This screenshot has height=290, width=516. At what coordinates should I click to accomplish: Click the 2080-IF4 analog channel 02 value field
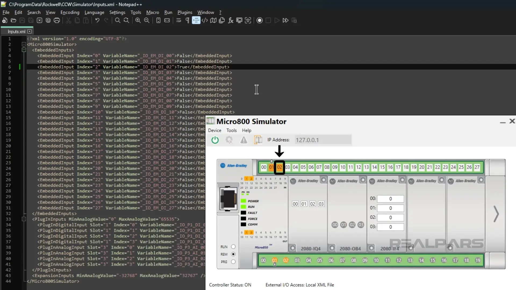pyautogui.click(x=390, y=218)
